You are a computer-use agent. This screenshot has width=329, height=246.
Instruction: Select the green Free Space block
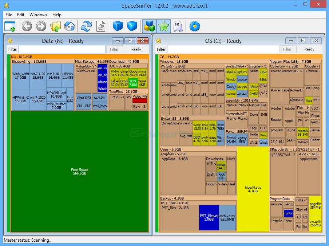pos(79,172)
